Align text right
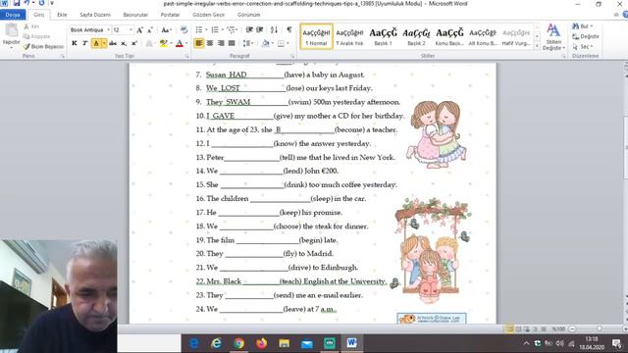Viewport: 628px width, 353px height. click(x=221, y=43)
